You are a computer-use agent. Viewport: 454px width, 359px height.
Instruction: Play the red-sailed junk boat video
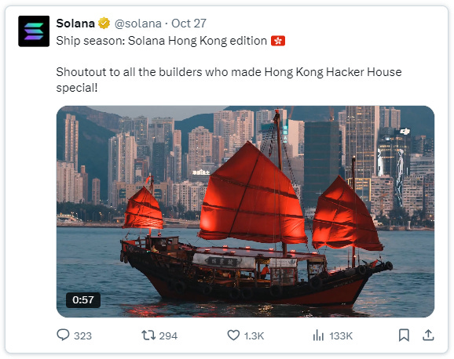[245, 212]
